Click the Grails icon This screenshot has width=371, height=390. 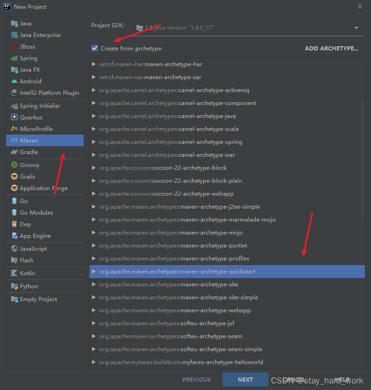14,177
